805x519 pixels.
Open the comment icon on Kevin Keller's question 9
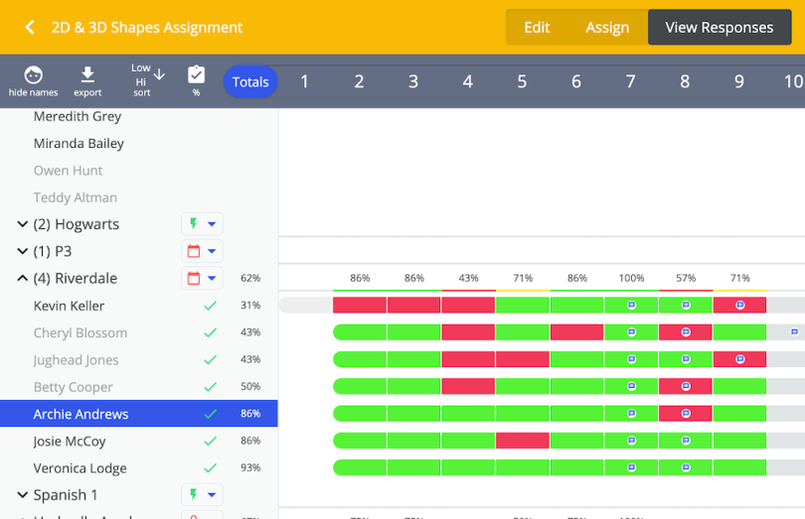tap(739, 306)
